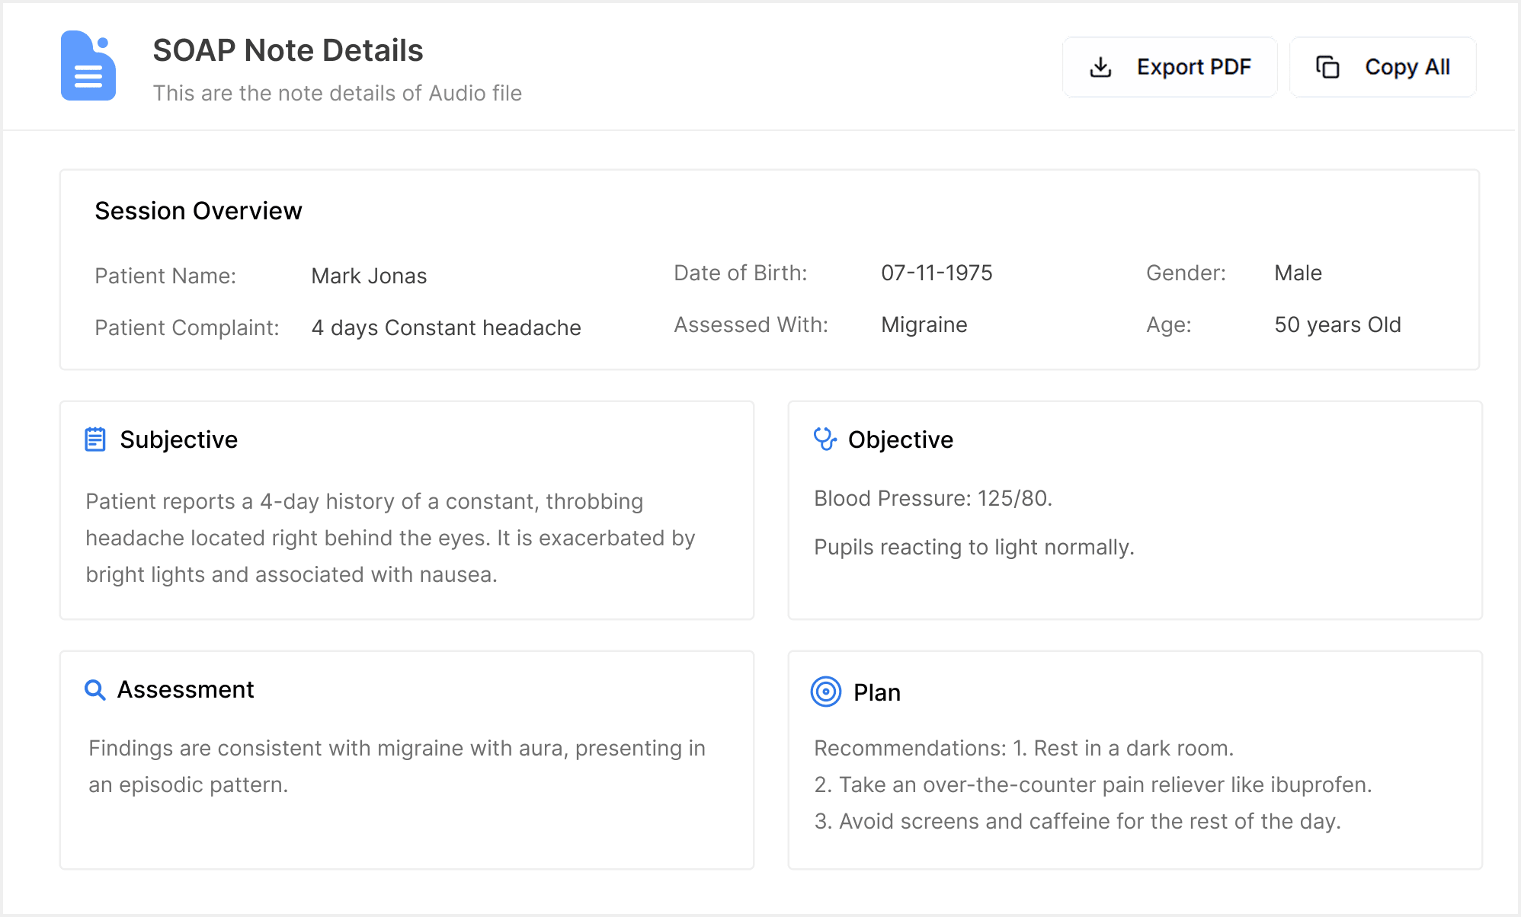Click the download icon in Export PDF

[1100, 67]
